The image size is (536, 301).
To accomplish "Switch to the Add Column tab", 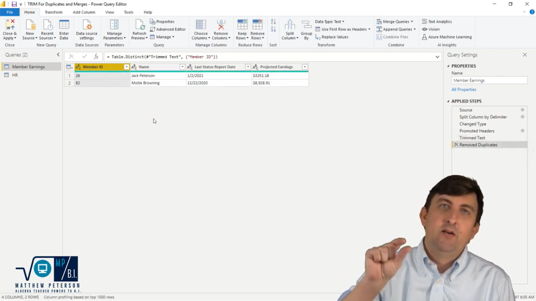I will (84, 12).
